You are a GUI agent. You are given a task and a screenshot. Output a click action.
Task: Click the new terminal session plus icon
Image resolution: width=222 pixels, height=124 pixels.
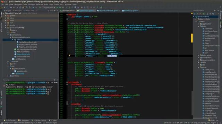click(4, 83)
